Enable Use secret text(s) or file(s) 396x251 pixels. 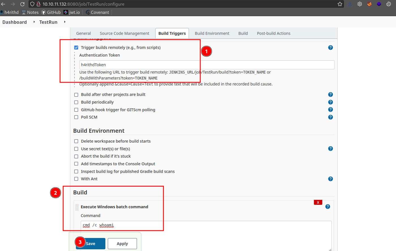pyautogui.click(x=76, y=149)
